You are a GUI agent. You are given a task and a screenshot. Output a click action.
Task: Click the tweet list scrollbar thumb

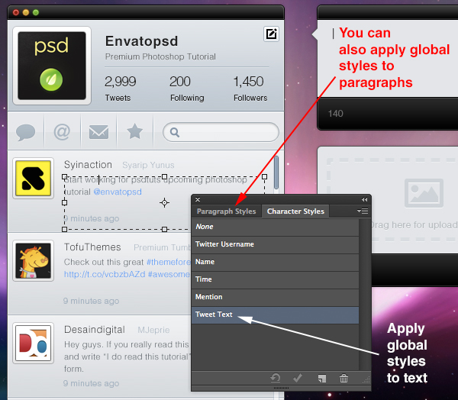[x=276, y=173]
